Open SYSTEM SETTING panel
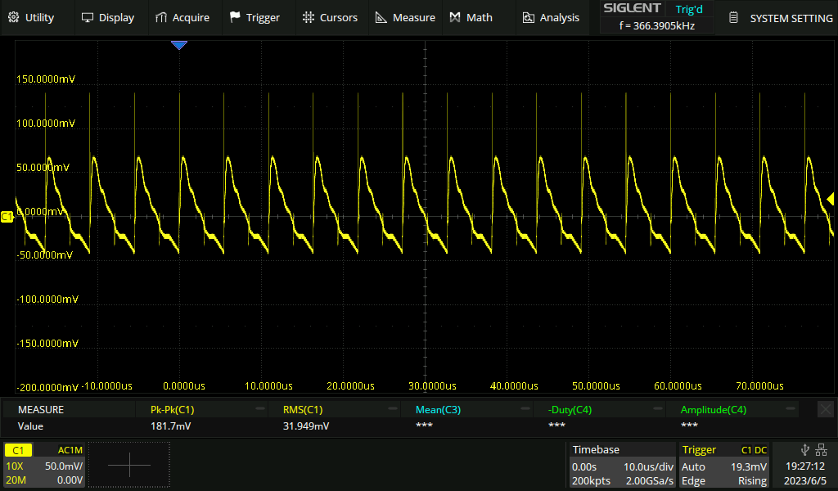 (780, 18)
